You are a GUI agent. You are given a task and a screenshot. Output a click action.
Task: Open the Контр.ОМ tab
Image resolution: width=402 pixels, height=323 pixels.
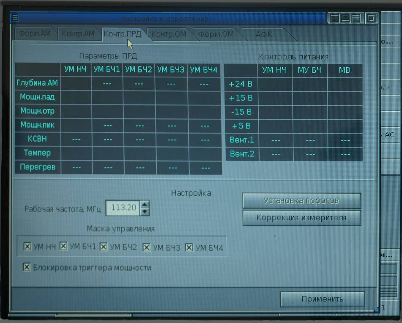(168, 34)
